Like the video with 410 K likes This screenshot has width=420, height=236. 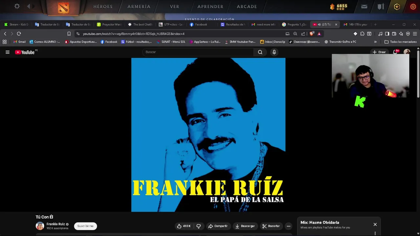click(184, 226)
